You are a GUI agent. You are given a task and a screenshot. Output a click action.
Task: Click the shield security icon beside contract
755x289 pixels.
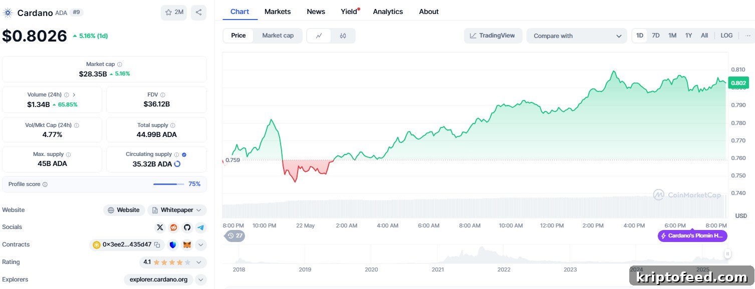click(x=173, y=245)
